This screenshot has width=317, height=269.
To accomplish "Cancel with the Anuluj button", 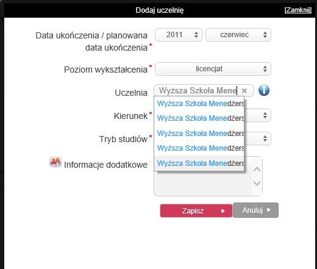I will point(255,210).
